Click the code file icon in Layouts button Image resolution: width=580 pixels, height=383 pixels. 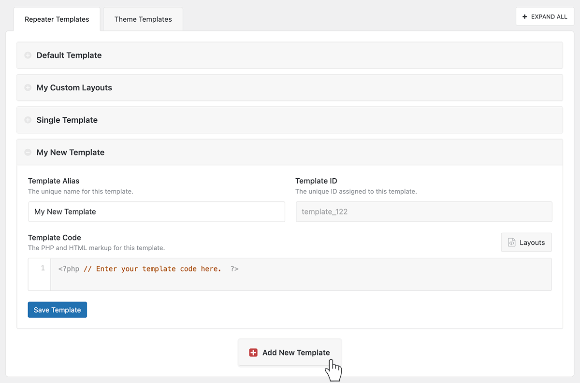tap(511, 242)
